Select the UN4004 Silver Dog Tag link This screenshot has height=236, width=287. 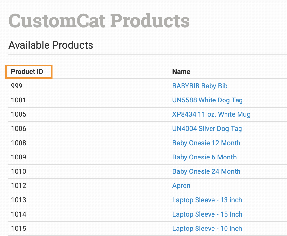click(x=207, y=129)
